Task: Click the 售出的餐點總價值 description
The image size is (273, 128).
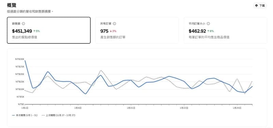Action: click(x=25, y=37)
